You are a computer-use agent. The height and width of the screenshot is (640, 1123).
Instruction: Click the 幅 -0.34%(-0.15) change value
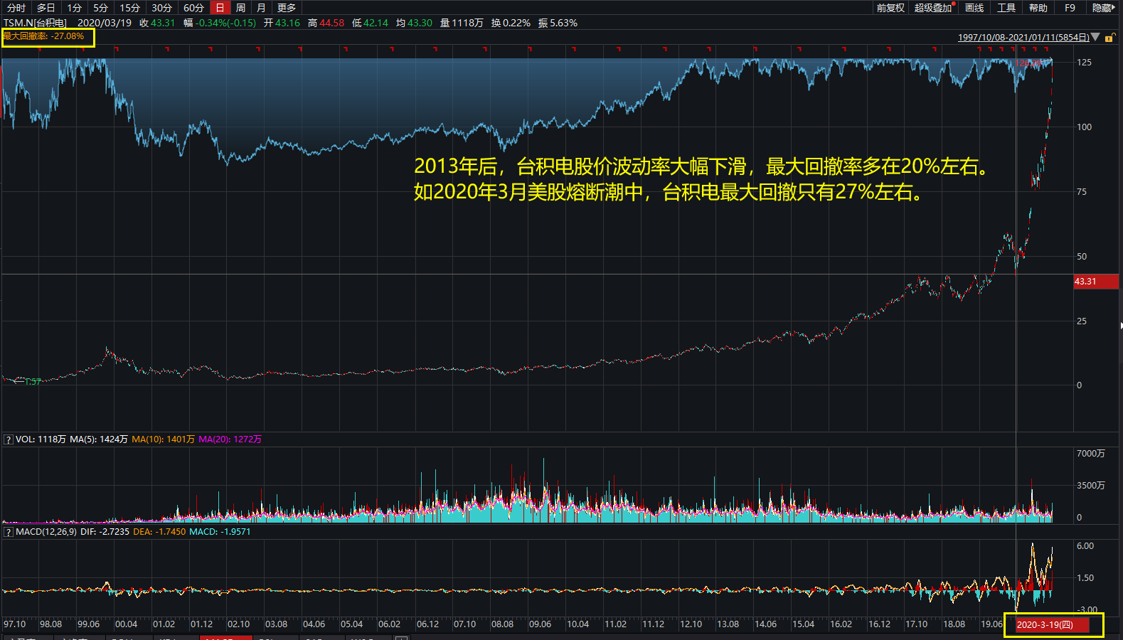click(x=220, y=23)
